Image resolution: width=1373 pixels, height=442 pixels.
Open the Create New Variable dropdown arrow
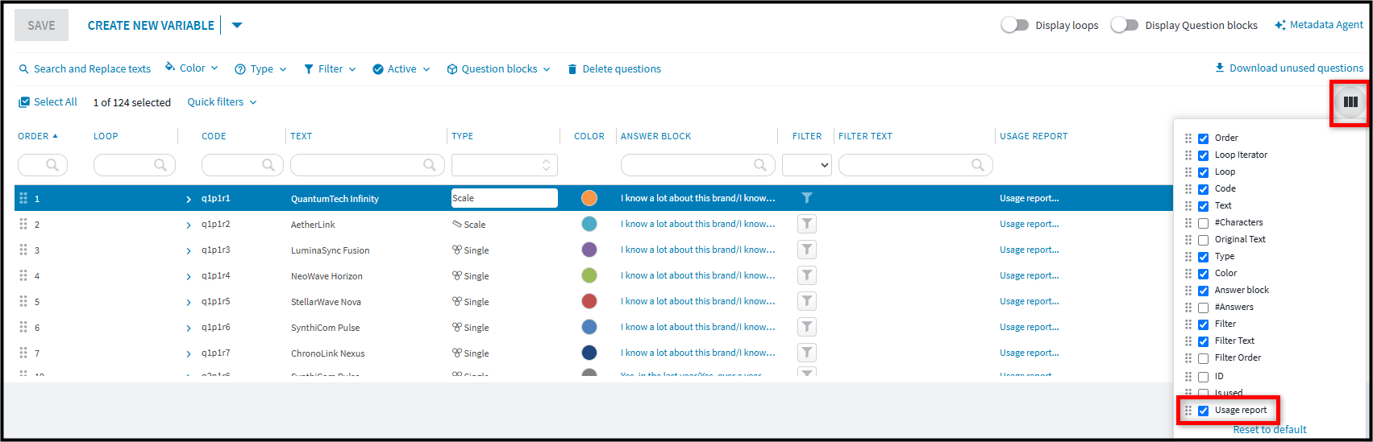(237, 25)
